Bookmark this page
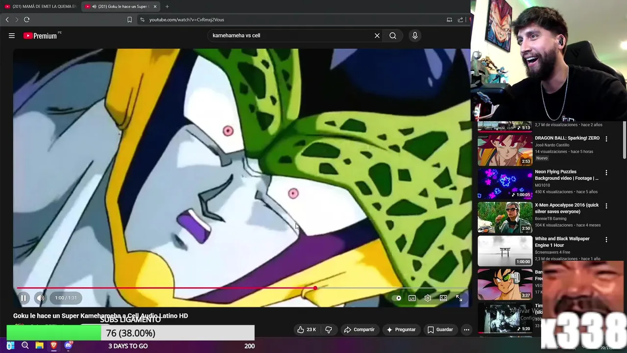Image resolution: width=627 pixels, height=353 pixels. [x=129, y=20]
